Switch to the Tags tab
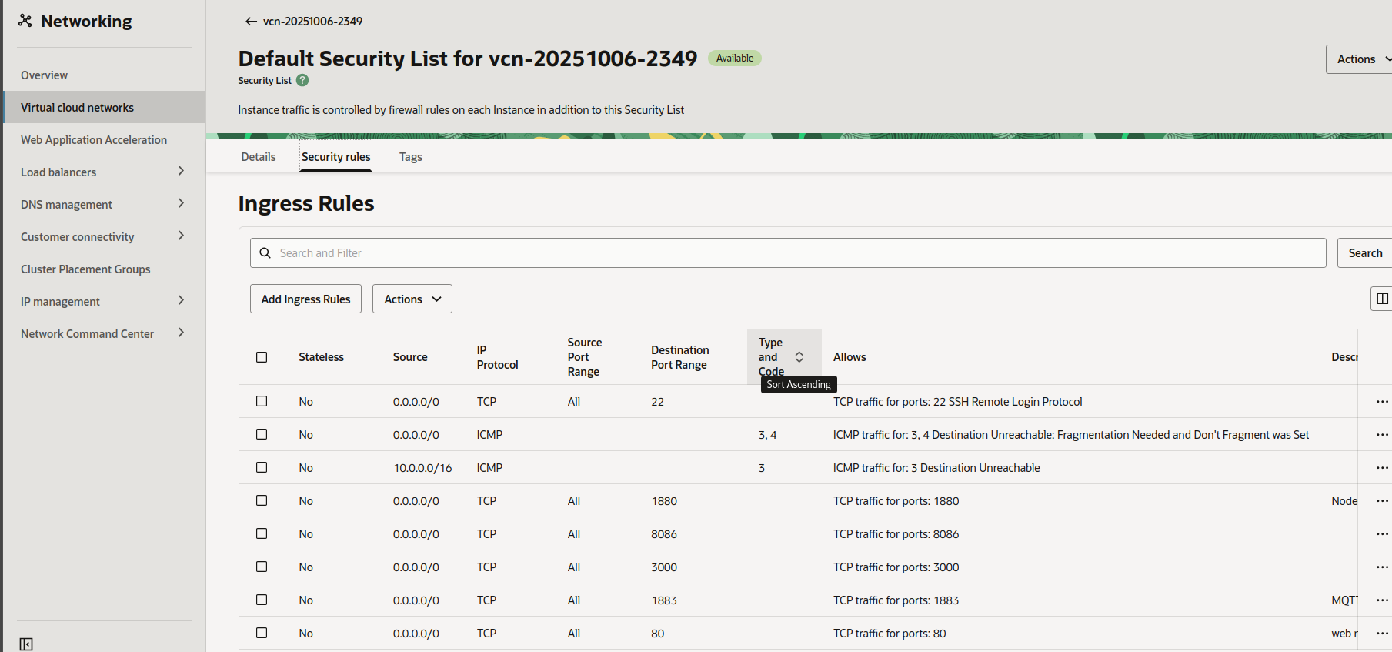The height and width of the screenshot is (652, 1392). [410, 157]
